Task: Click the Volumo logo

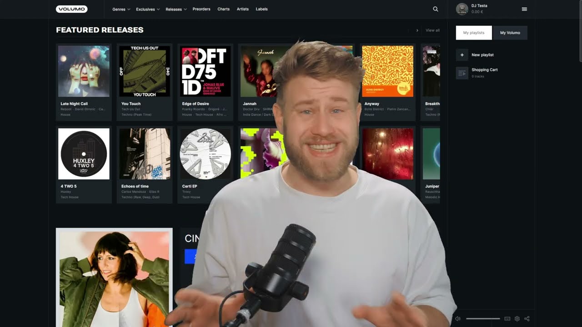Action: [72, 9]
